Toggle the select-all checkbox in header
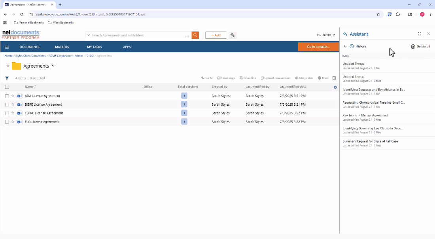435x239 pixels. [x=7, y=87]
